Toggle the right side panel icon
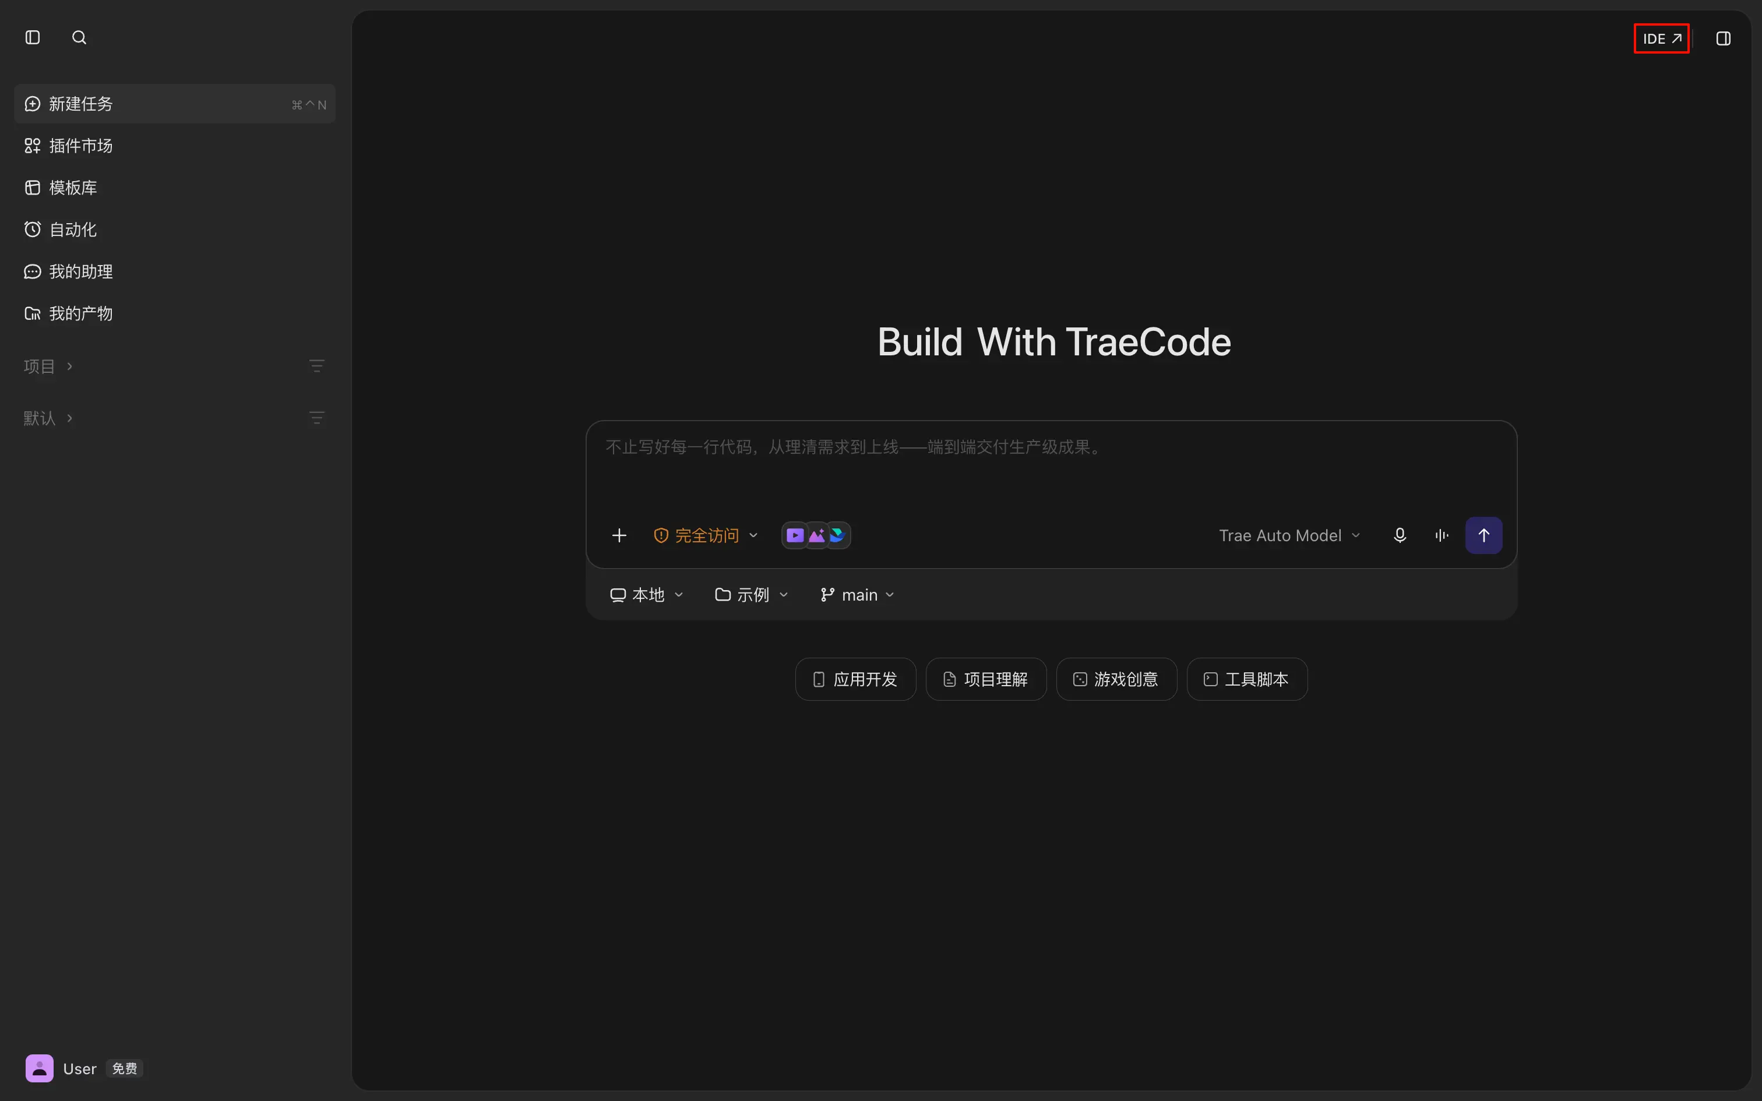This screenshot has height=1101, width=1762. click(x=1724, y=38)
